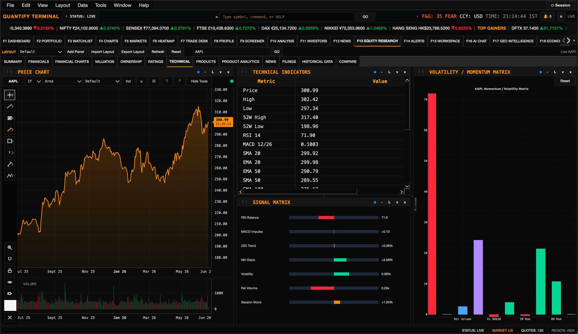Expand Price Chart panel v menu

(x=220, y=72)
